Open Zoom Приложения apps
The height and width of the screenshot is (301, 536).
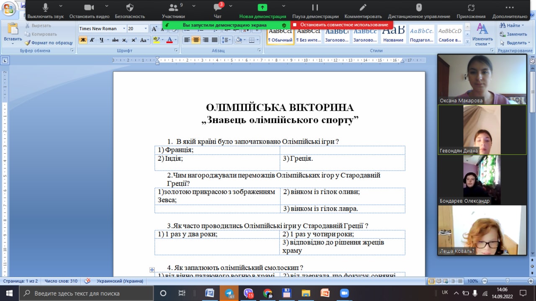471,11
